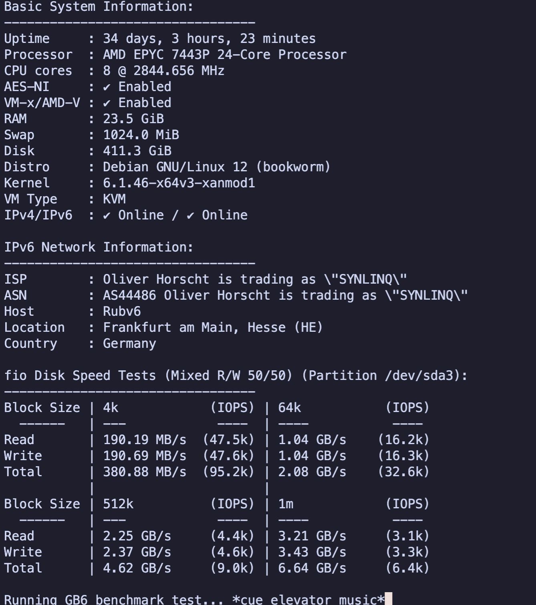Click the 512k write speed 2.37 GB/s
This screenshot has width=536, height=605.
(x=137, y=552)
